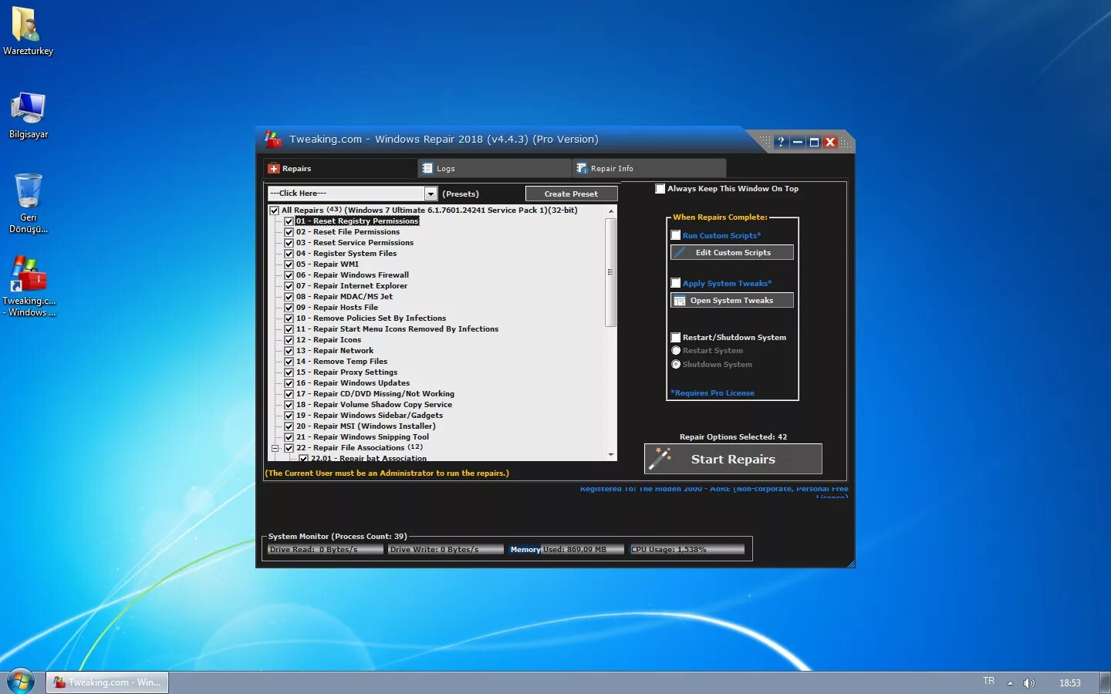1111x694 pixels.
Task: Select 09 - Repair Hosts File row
Action: click(337, 308)
